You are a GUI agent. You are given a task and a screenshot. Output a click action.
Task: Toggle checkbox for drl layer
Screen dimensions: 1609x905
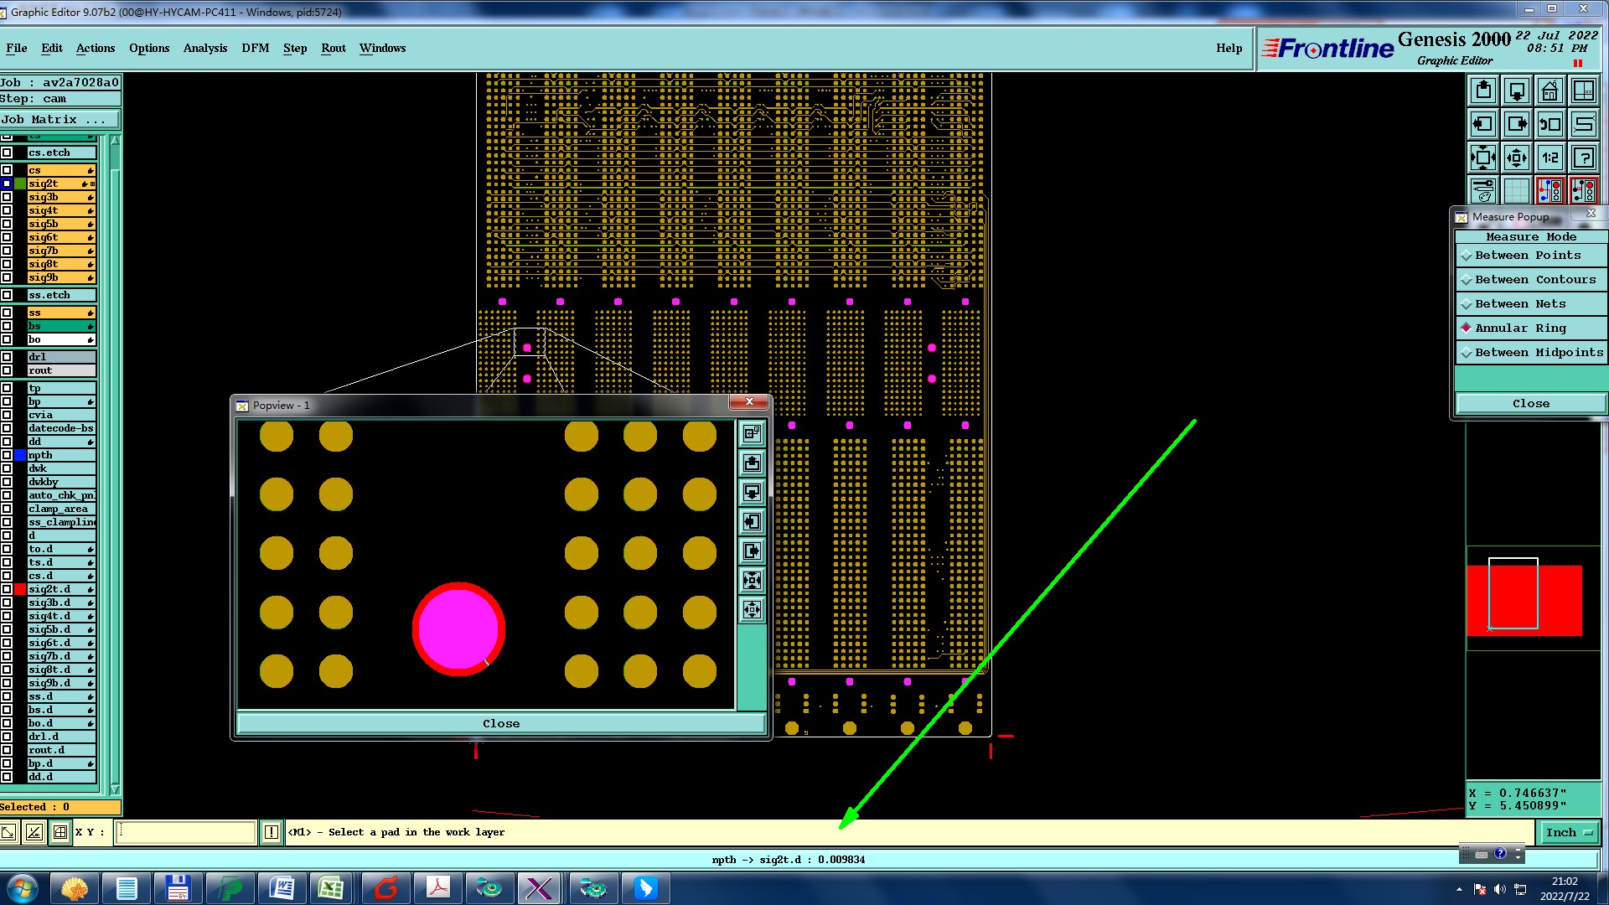[x=7, y=357]
